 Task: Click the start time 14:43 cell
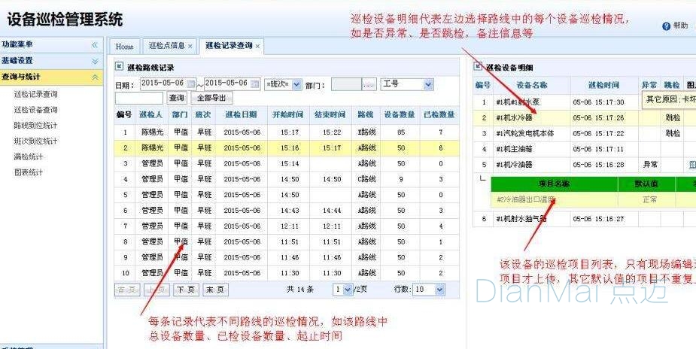[290, 210]
